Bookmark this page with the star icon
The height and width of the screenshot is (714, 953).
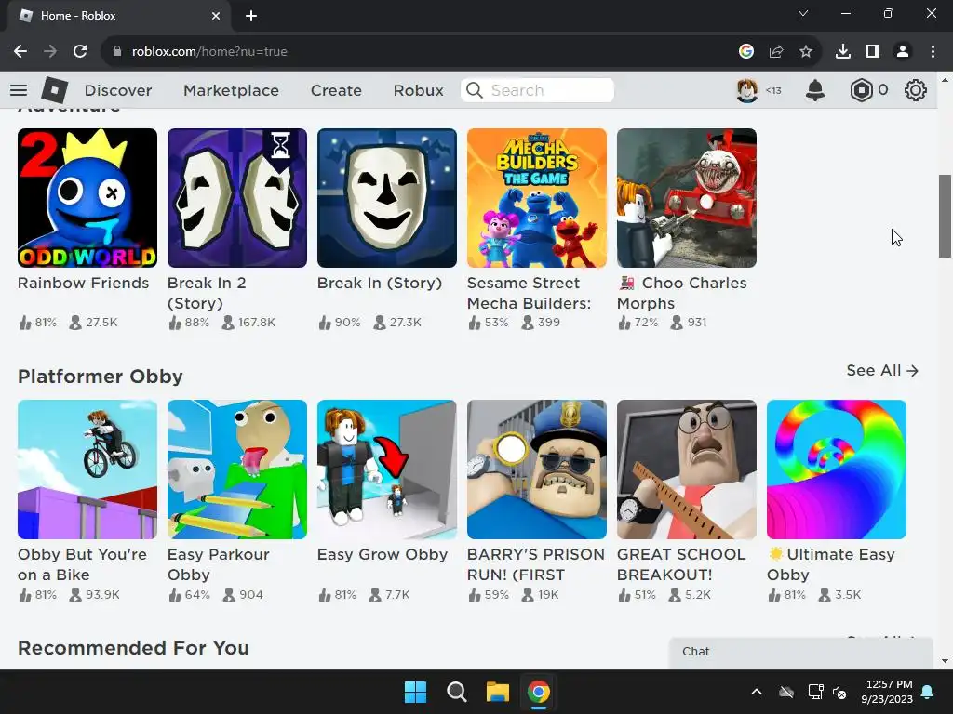coord(806,52)
